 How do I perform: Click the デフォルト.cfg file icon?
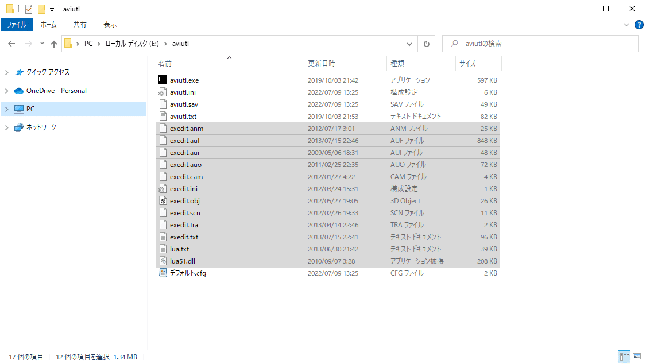163,273
